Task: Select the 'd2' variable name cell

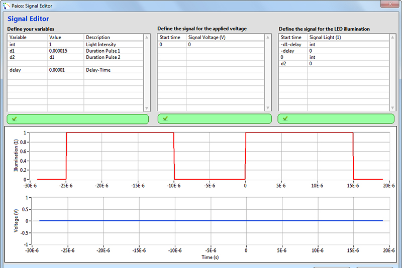Action: [x=28, y=57]
